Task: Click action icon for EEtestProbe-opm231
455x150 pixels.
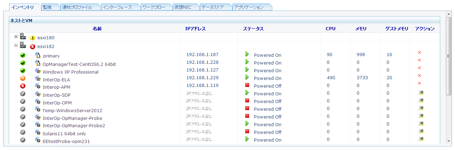Action: (421, 139)
